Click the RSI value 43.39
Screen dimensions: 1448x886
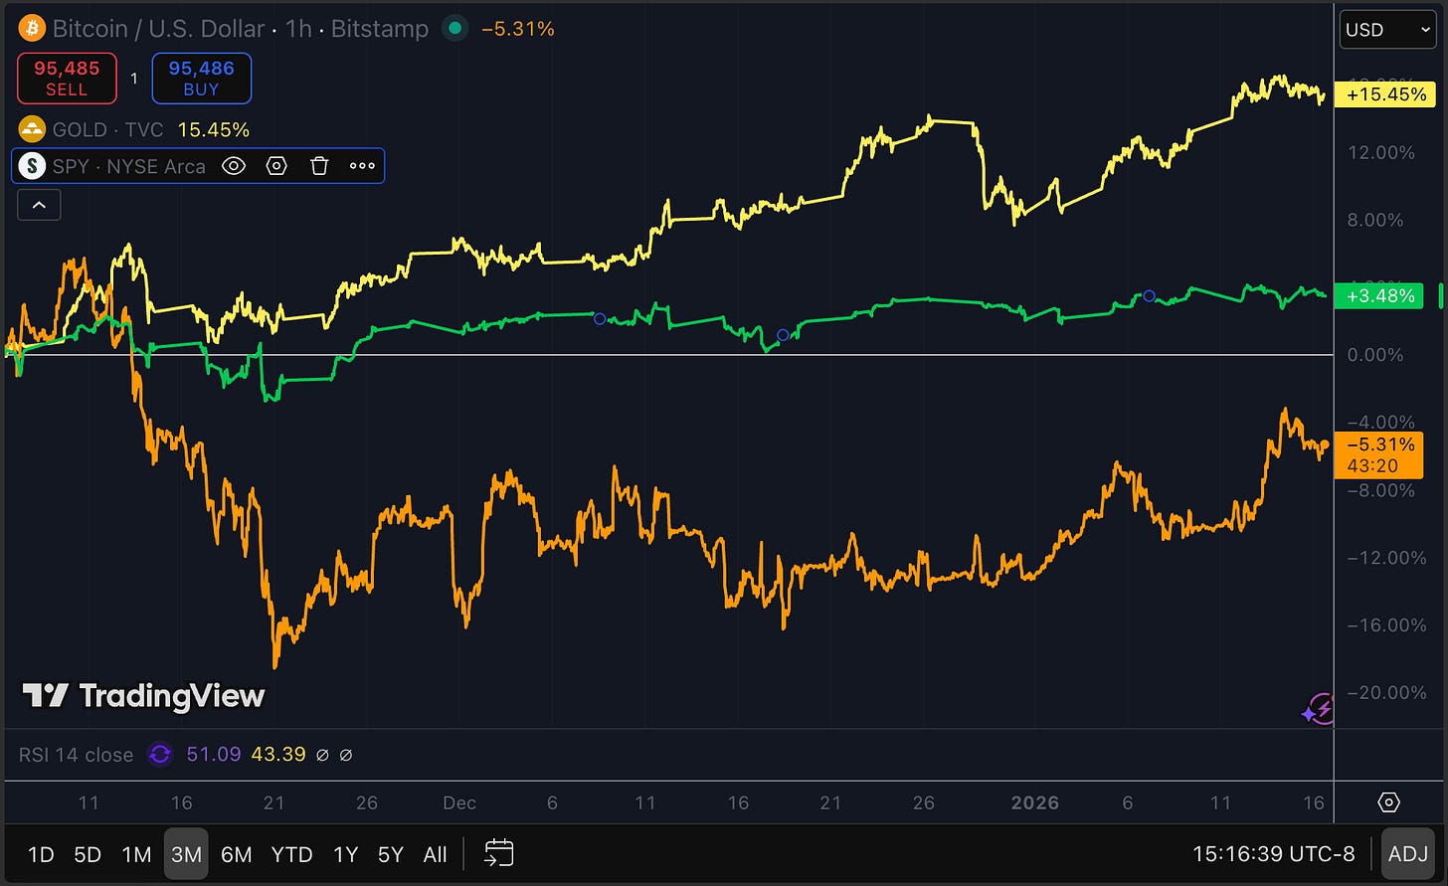(x=278, y=755)
